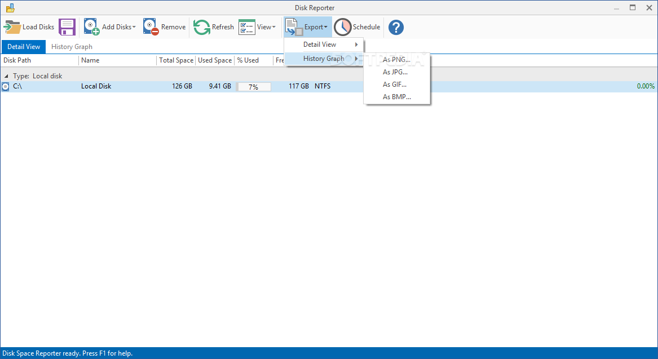Click the View checklist icon

coord(247,27)
